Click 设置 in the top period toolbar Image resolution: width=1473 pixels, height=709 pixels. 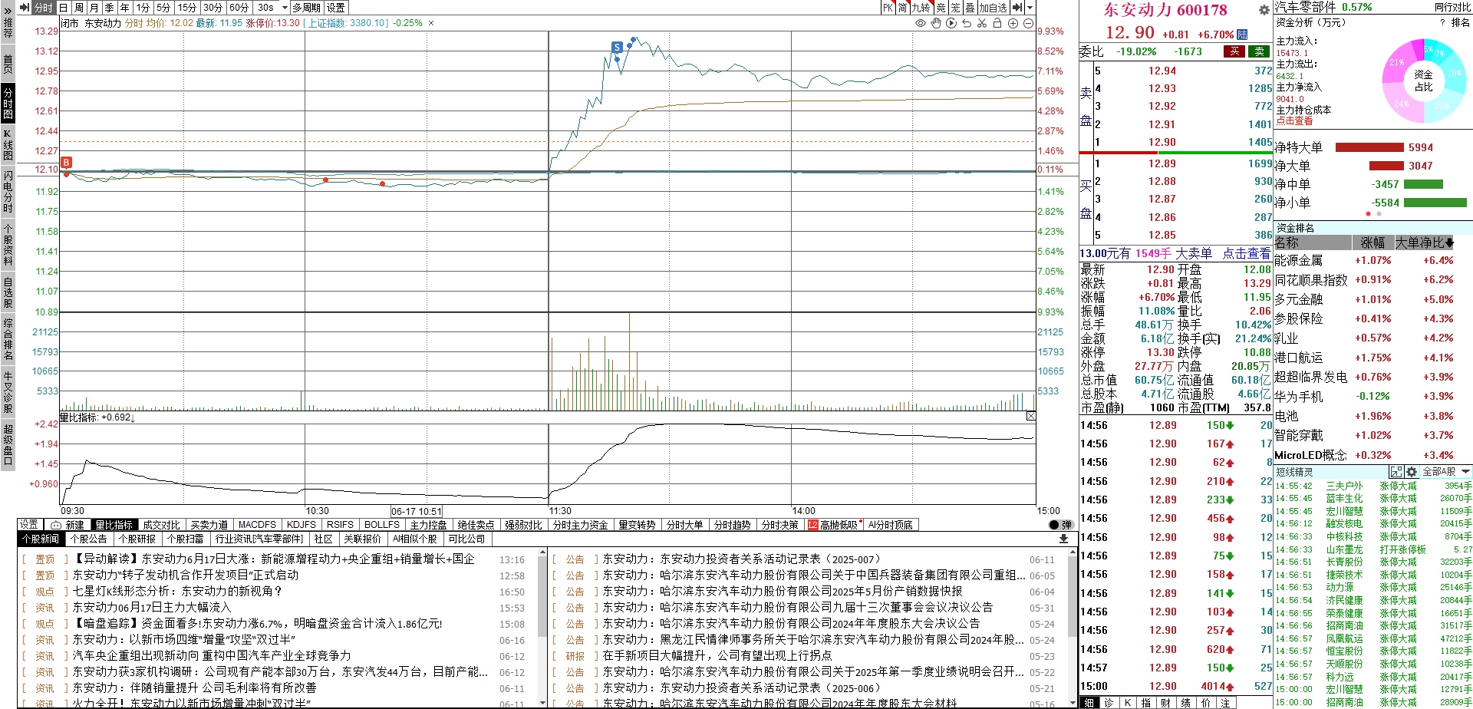coord(336,8)
